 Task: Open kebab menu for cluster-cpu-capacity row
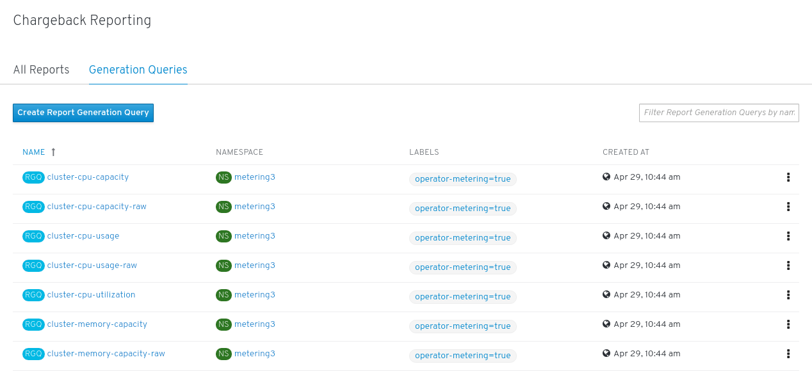tap(788, 177)
